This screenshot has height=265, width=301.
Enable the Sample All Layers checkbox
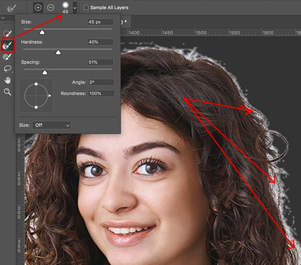[x=86, y=7]
